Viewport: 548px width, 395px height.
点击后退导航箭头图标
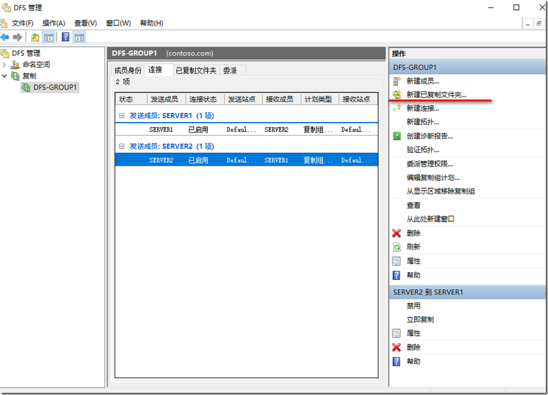[5, 37]
